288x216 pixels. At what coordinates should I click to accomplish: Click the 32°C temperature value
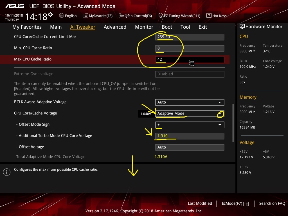267,51
